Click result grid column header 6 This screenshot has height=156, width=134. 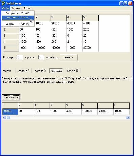tap(90, 105)
